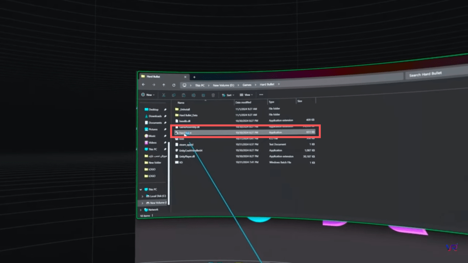Click the Share icon in toolbar
The height and width of the screenshot is (263, 468).
click(x=203, y=95)
